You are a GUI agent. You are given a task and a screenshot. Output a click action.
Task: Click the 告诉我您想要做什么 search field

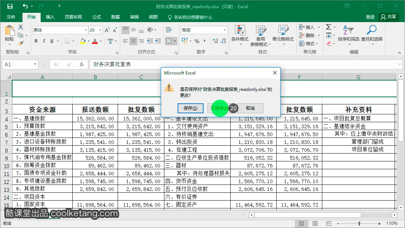[190, 17]
